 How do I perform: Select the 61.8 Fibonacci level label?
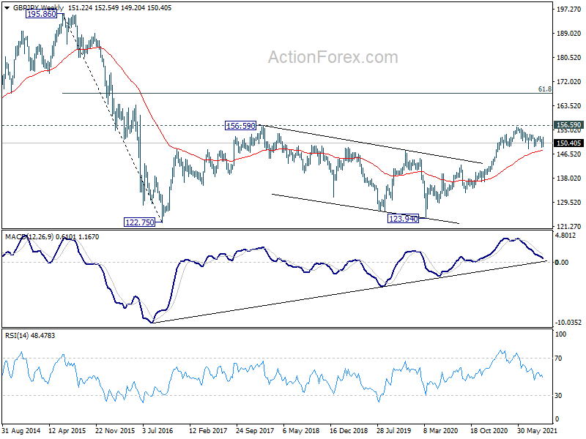tap(545, 89)
